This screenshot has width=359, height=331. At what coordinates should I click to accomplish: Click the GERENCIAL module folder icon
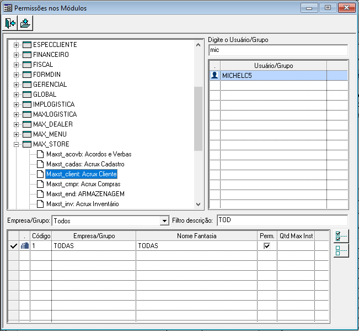point(27,85)
